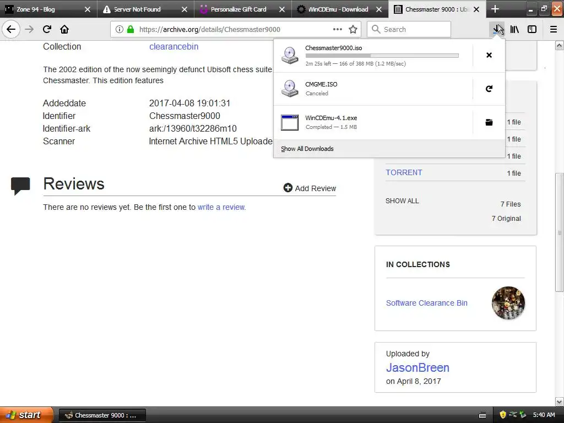Viewport: 564px width, 423px height.
Task: Click the Chessmaster9000.iso disc icon
Action: coord(290,56)
